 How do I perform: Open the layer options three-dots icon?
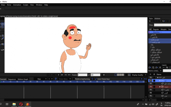click(x=164, y=67)
